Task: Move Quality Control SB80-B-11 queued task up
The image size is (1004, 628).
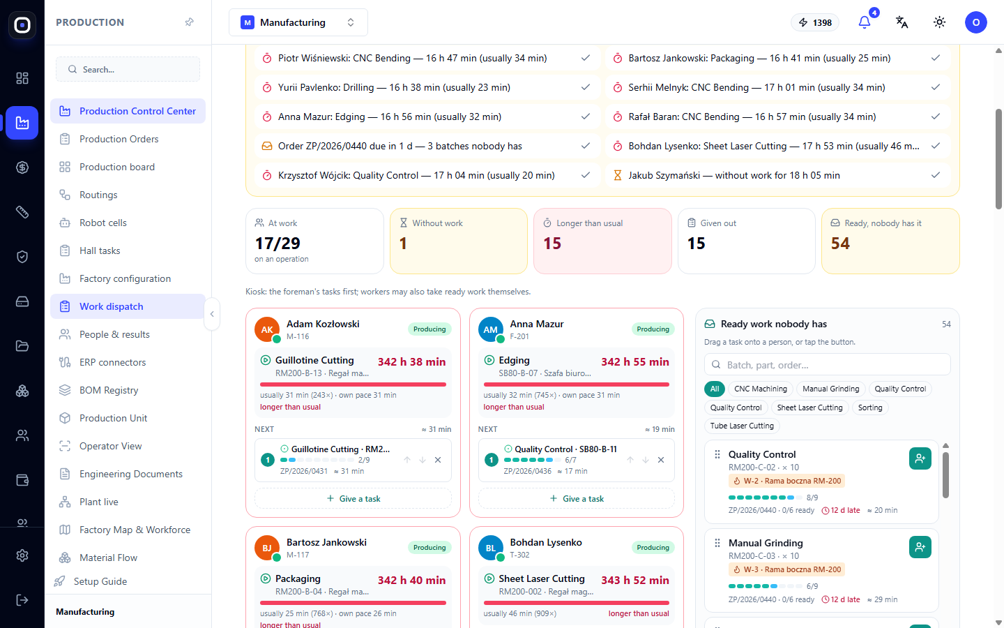Action: coord(630,460)
